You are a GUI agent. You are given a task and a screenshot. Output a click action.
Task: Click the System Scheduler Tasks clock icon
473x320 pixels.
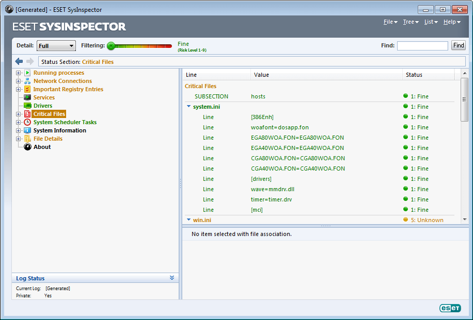tap(27, 122)
